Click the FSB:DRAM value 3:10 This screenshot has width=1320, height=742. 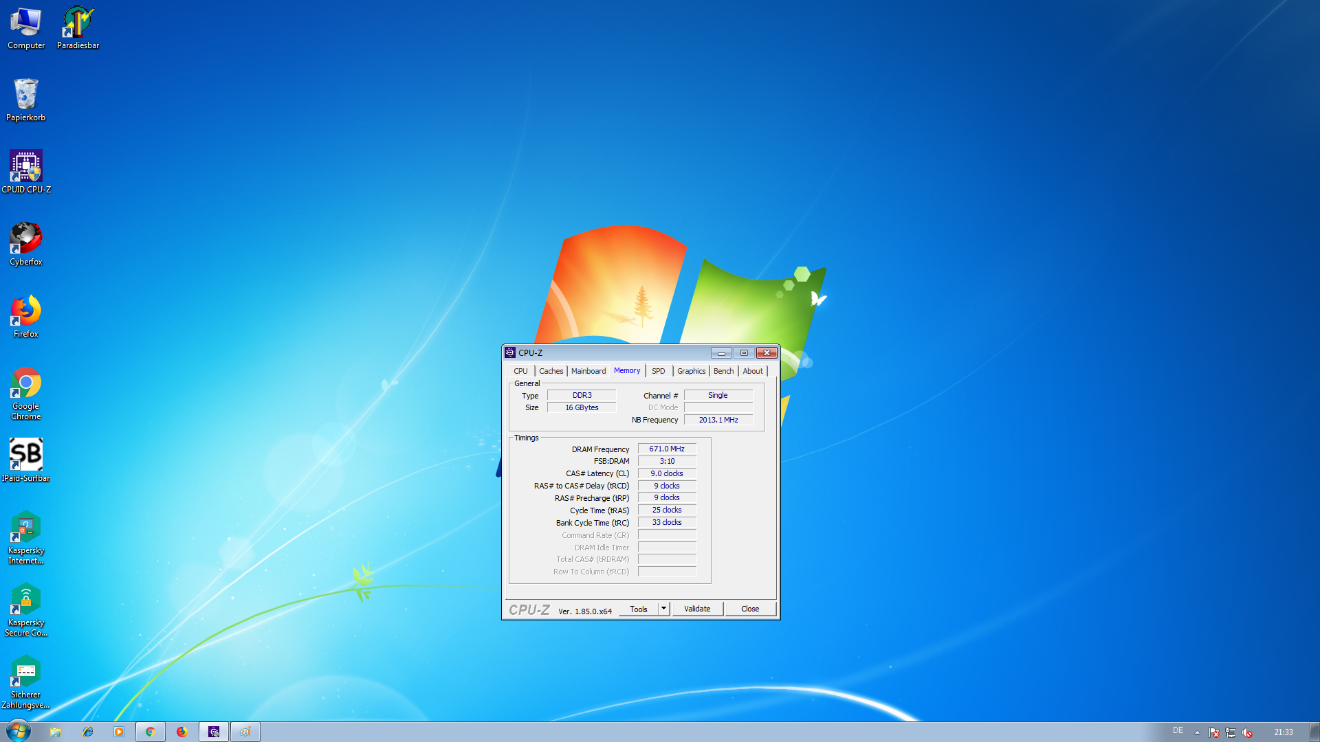click(x=667, y=461)
